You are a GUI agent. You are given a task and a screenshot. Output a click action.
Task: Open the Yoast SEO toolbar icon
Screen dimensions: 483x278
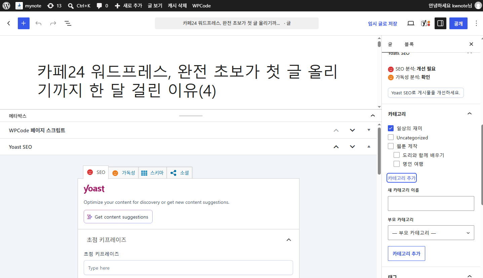(426, 23)
